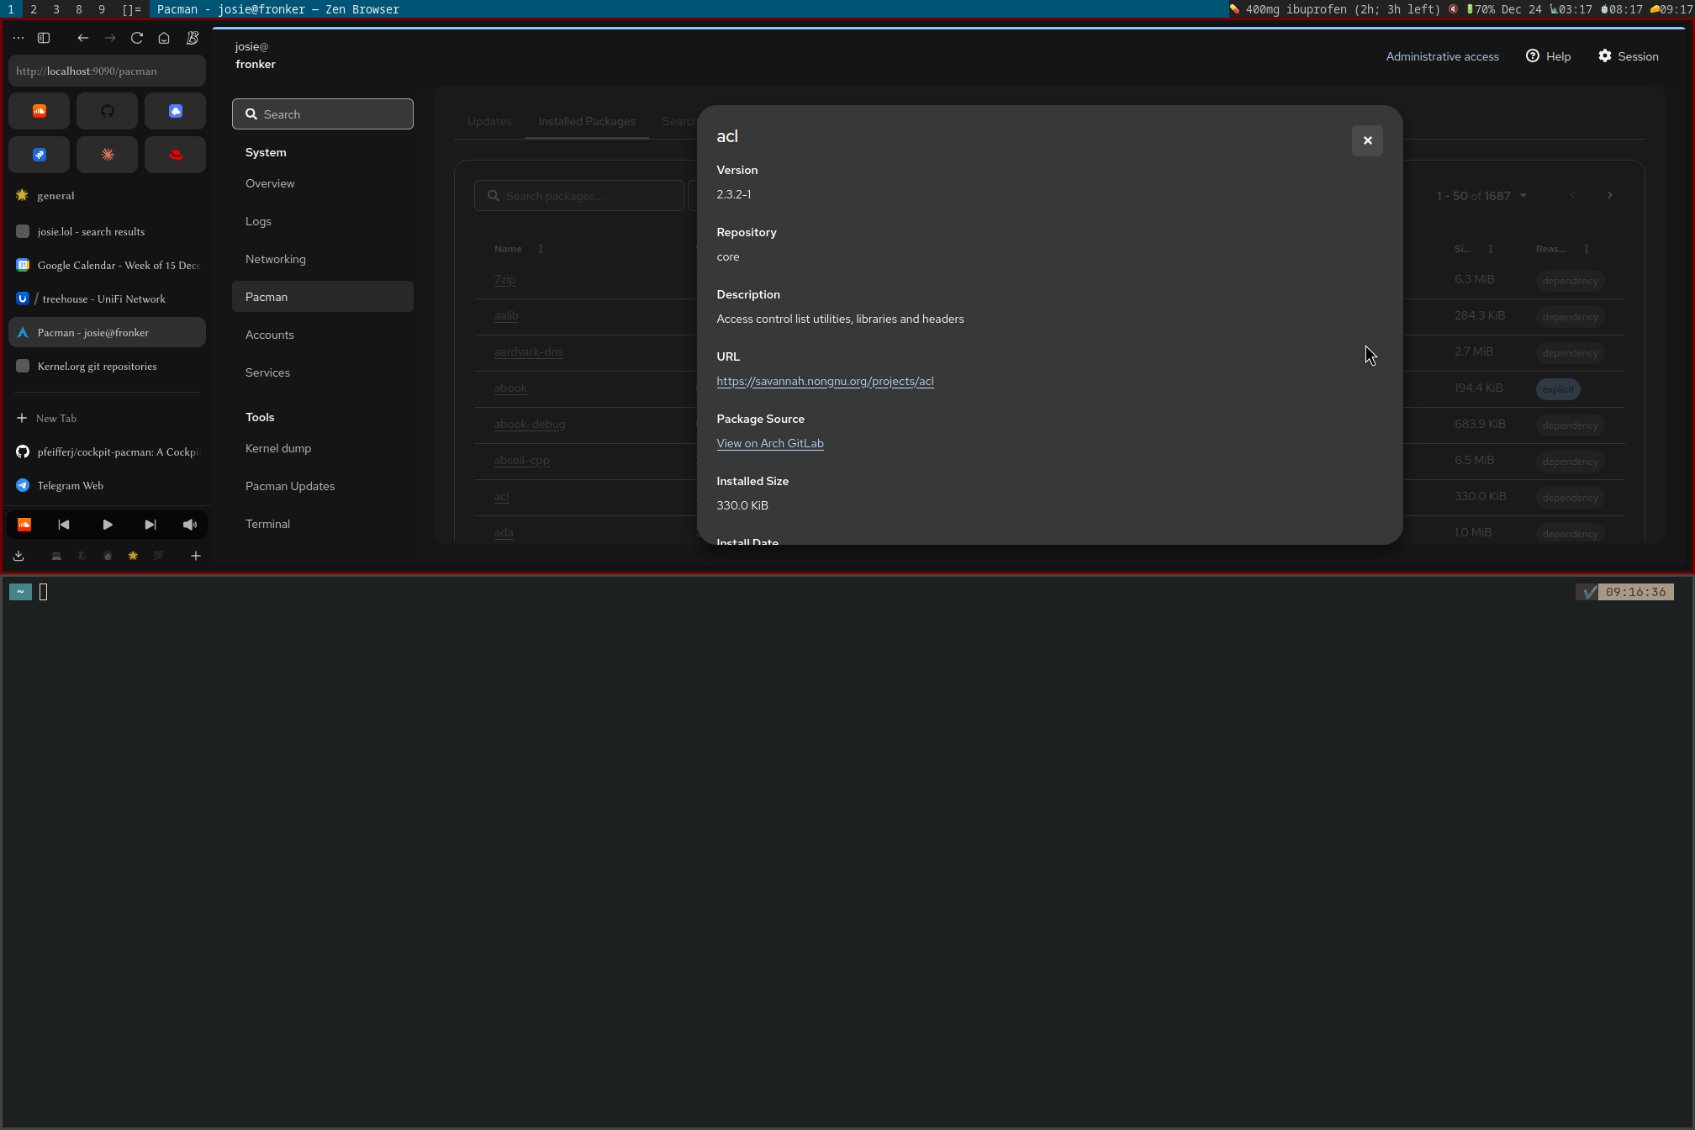
Task: Close the acl package details dialog
Action: click(x=1367, y=140)
